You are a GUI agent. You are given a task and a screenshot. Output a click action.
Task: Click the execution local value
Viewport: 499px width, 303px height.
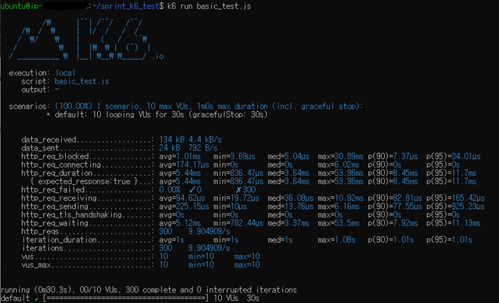(65, 73)
